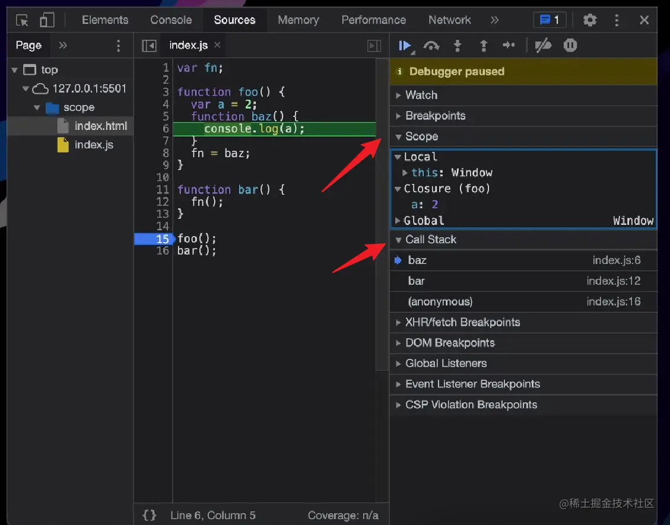Switch to the Console tab

171,20
